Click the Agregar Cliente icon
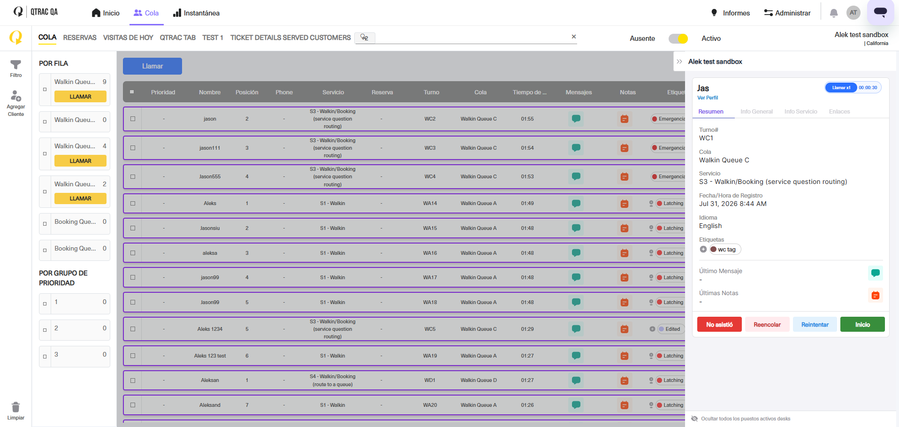 tap(15, 96)
